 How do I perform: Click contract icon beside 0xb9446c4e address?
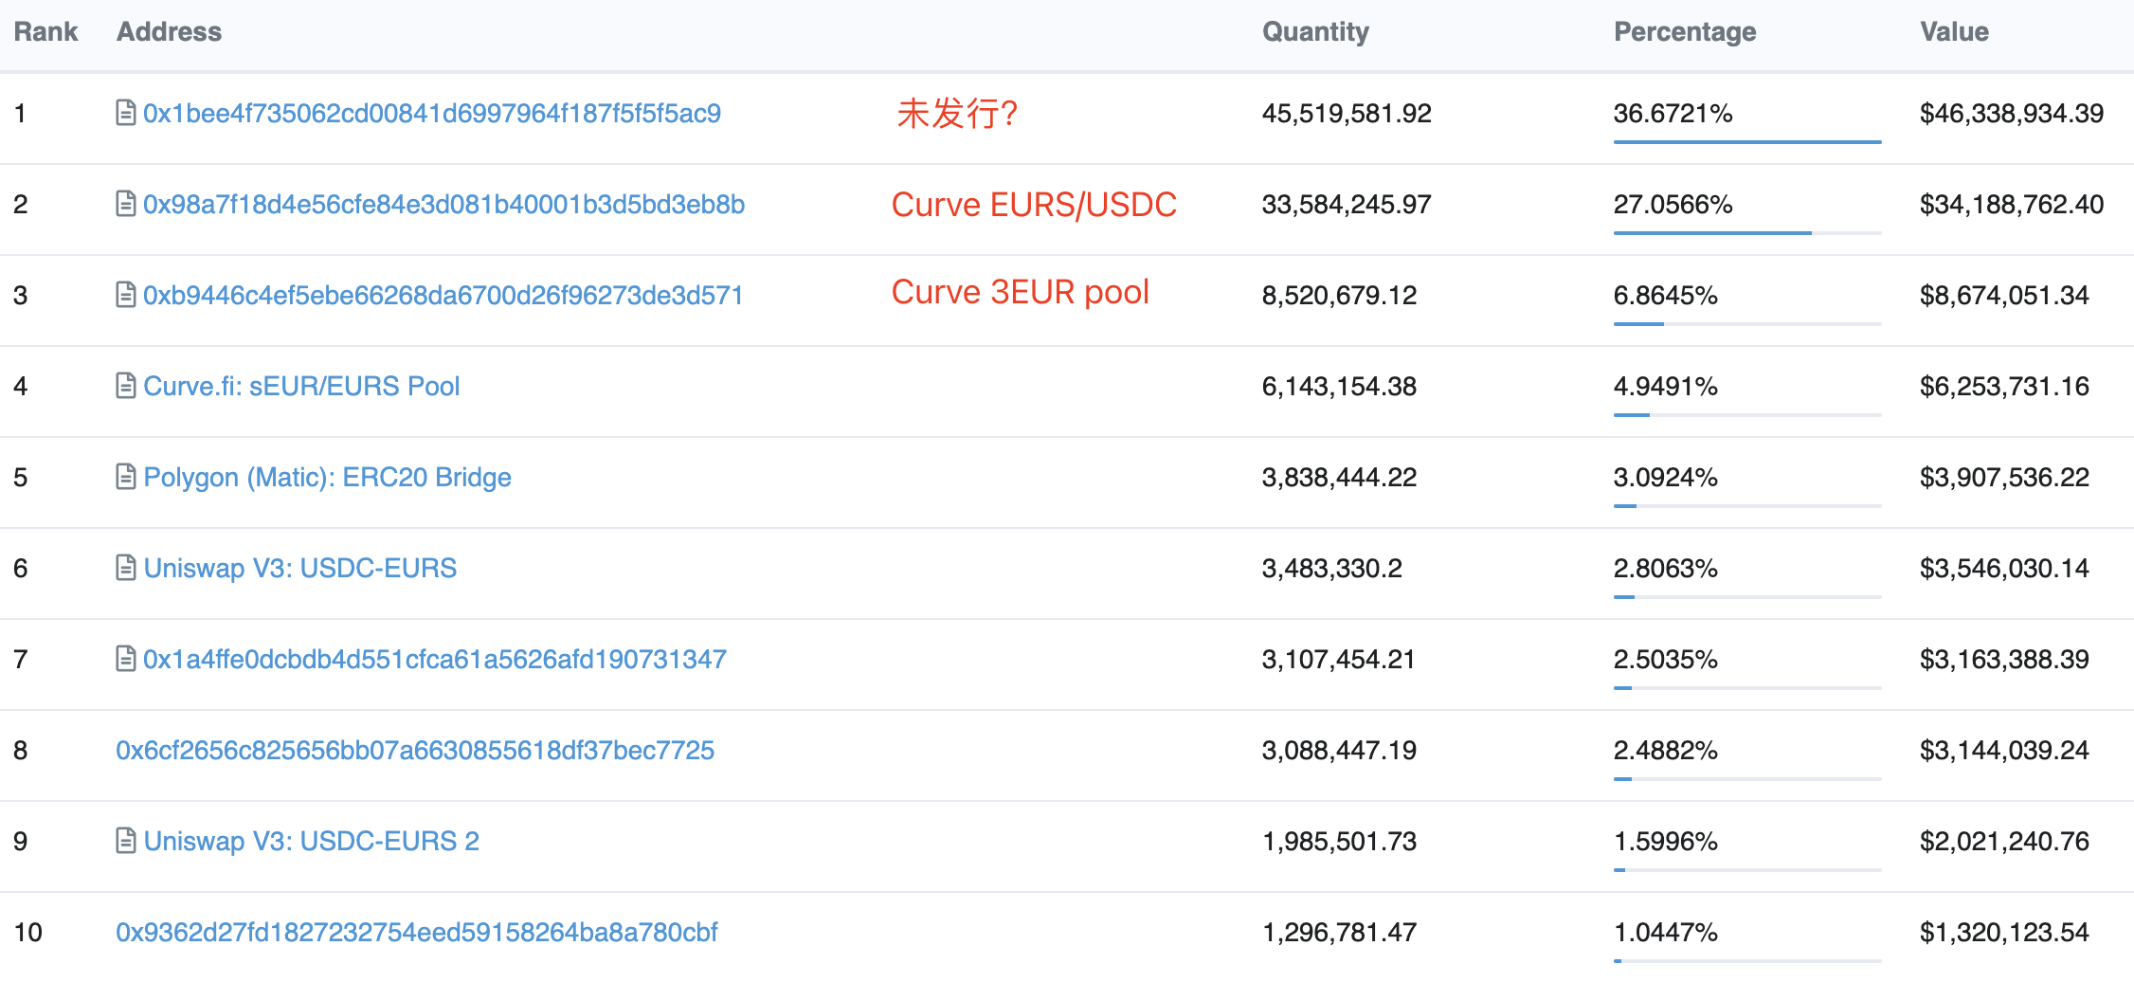125,295
